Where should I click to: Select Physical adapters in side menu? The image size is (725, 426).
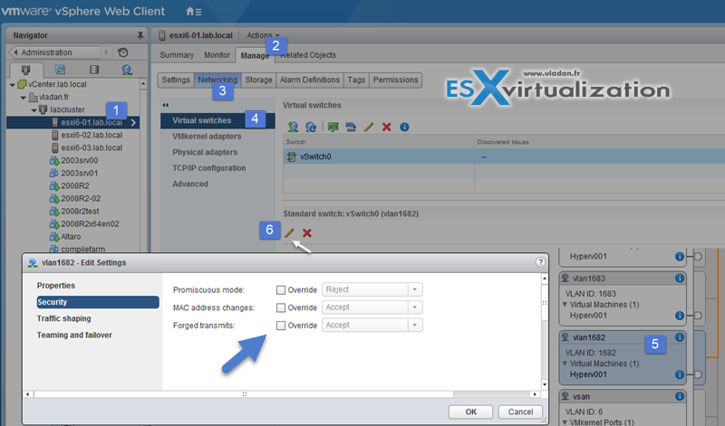point(205,152)
